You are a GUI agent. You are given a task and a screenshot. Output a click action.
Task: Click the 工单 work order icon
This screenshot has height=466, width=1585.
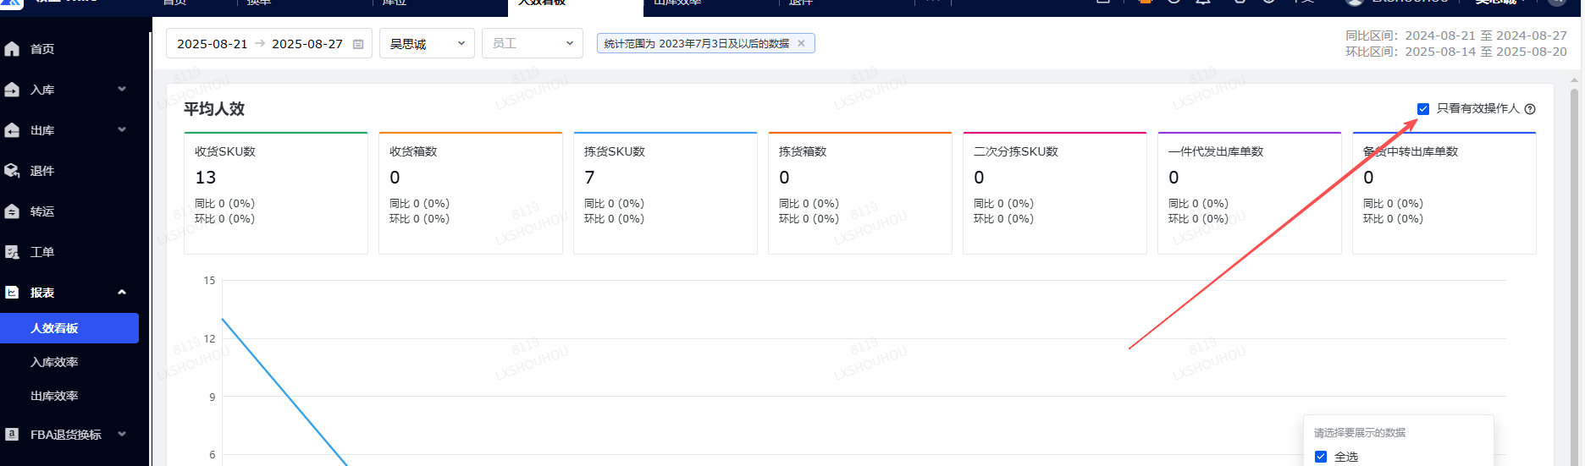pos(12,252)
